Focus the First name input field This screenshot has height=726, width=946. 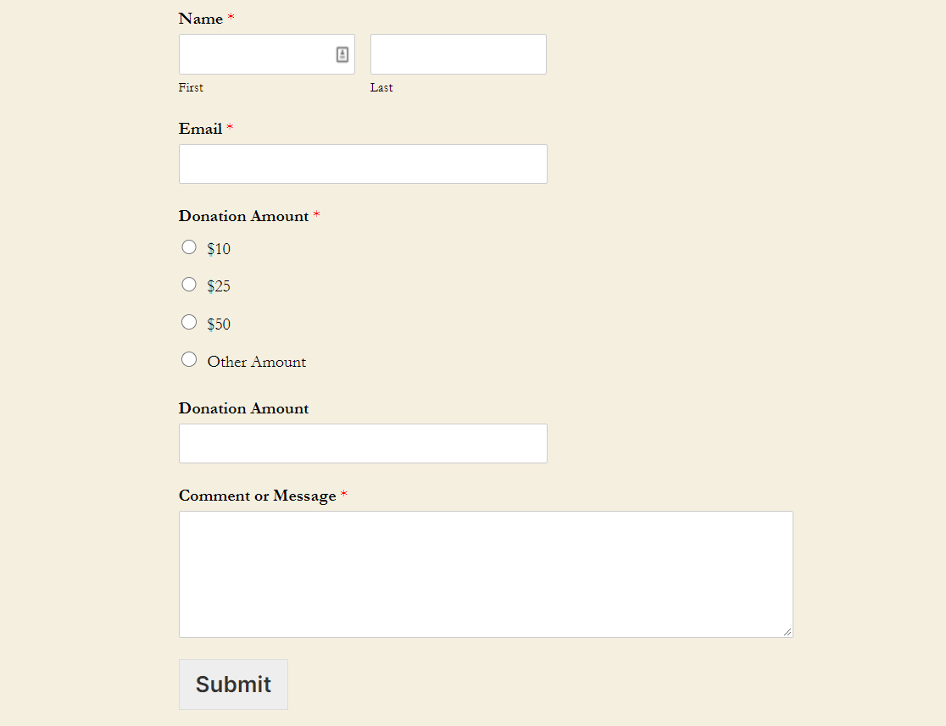254,54
